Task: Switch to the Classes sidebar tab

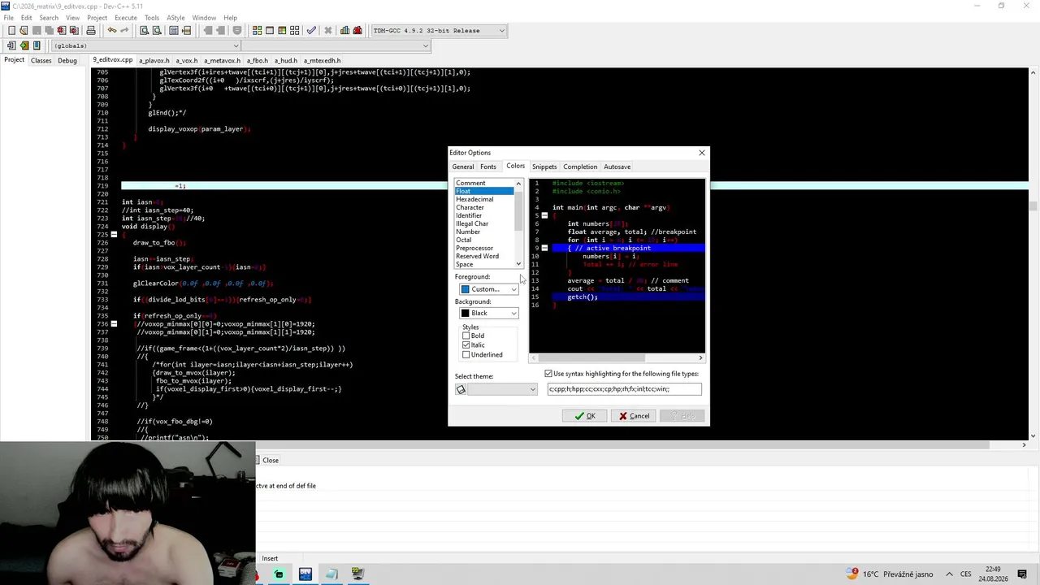Action: 41,60
